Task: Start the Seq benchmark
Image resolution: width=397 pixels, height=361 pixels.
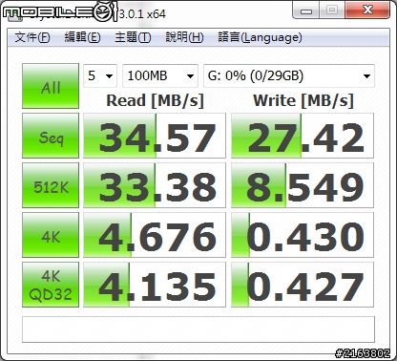Action: coord(51,136)
